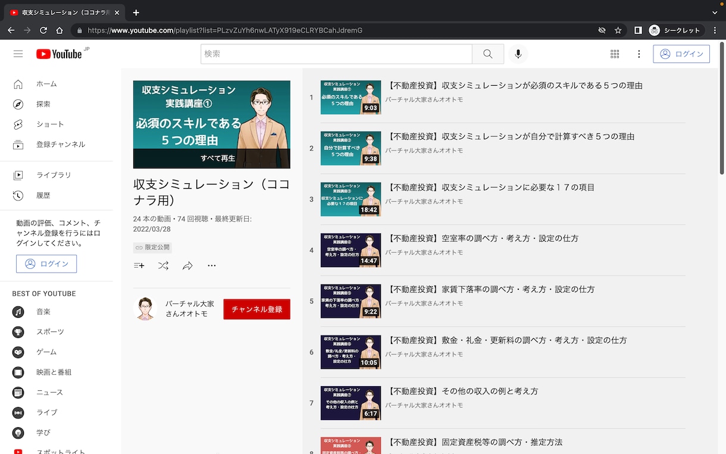Shuffle play the playlist
Screen dimensions: 726x454
[163, 266]
